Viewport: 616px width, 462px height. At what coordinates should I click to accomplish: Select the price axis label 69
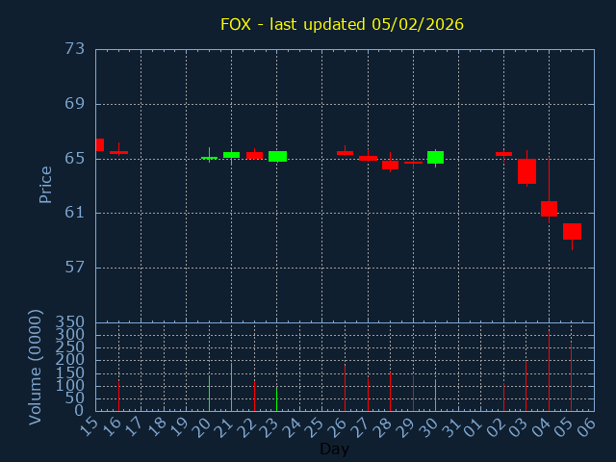(75, 104)
